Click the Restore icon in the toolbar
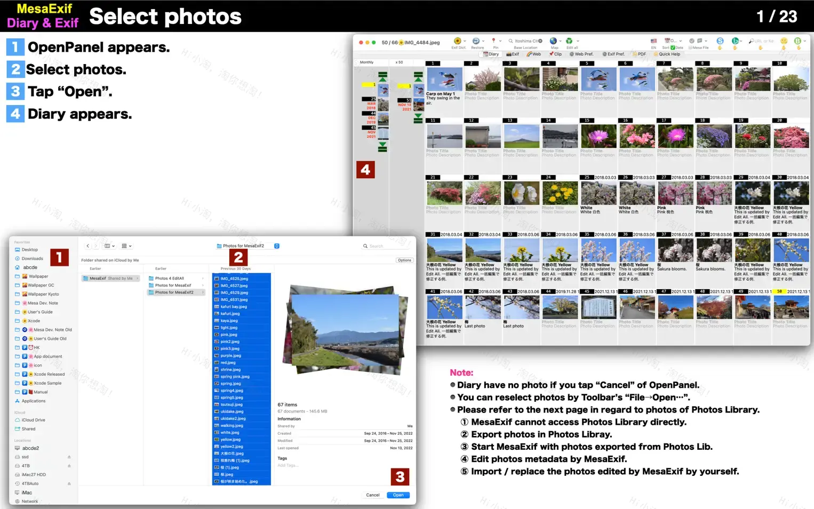814x509 pixels. 476,41
